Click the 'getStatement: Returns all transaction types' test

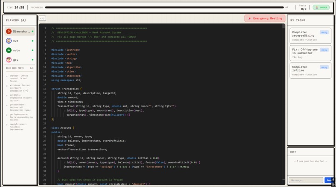[x=19, y=107]
